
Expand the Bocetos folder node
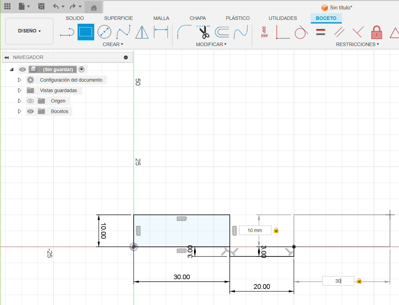point(19,111)
